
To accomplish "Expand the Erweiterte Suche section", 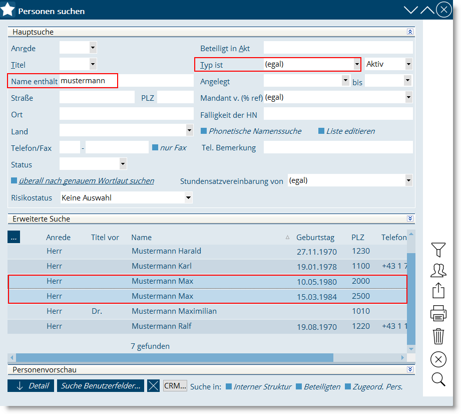I will pyautogui.click(x=410, y=219).
